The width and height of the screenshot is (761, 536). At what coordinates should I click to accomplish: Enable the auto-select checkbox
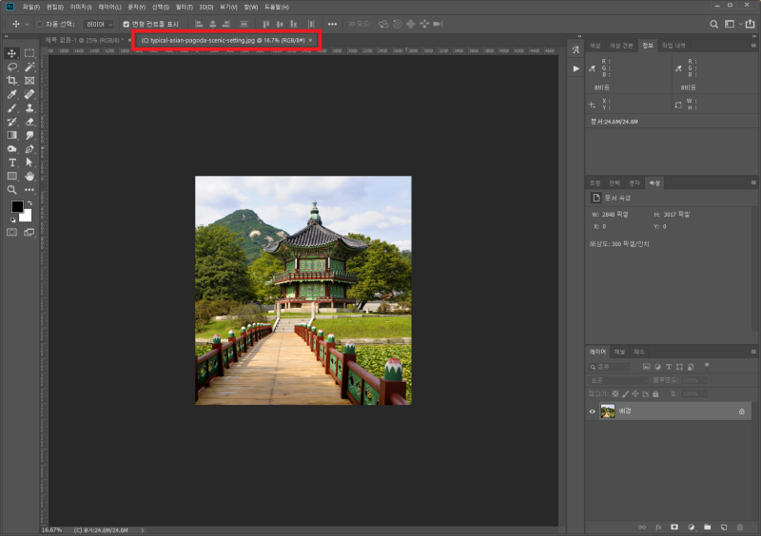(40, 25)
